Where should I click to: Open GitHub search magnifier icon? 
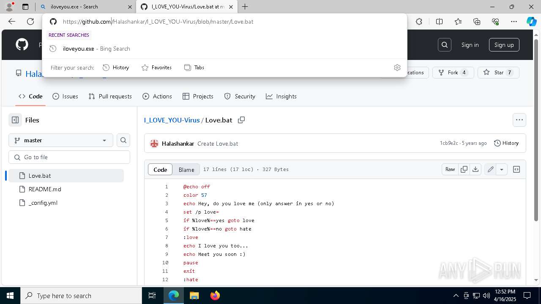445,45
